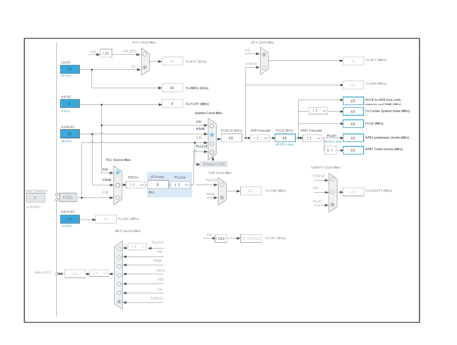Select HSE in System Clock Mux

[x=212, y=143]
